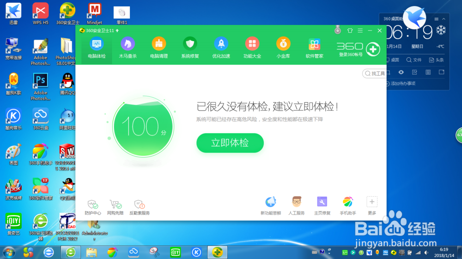
Task: Open 网购先赔 shopping protection
Action: point(115,207)
